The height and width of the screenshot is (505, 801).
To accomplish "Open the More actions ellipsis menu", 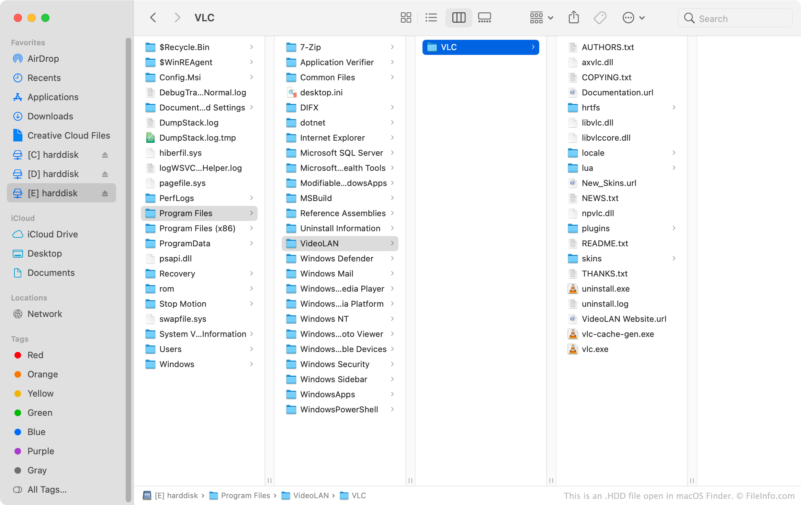I will tap(633, 17).
